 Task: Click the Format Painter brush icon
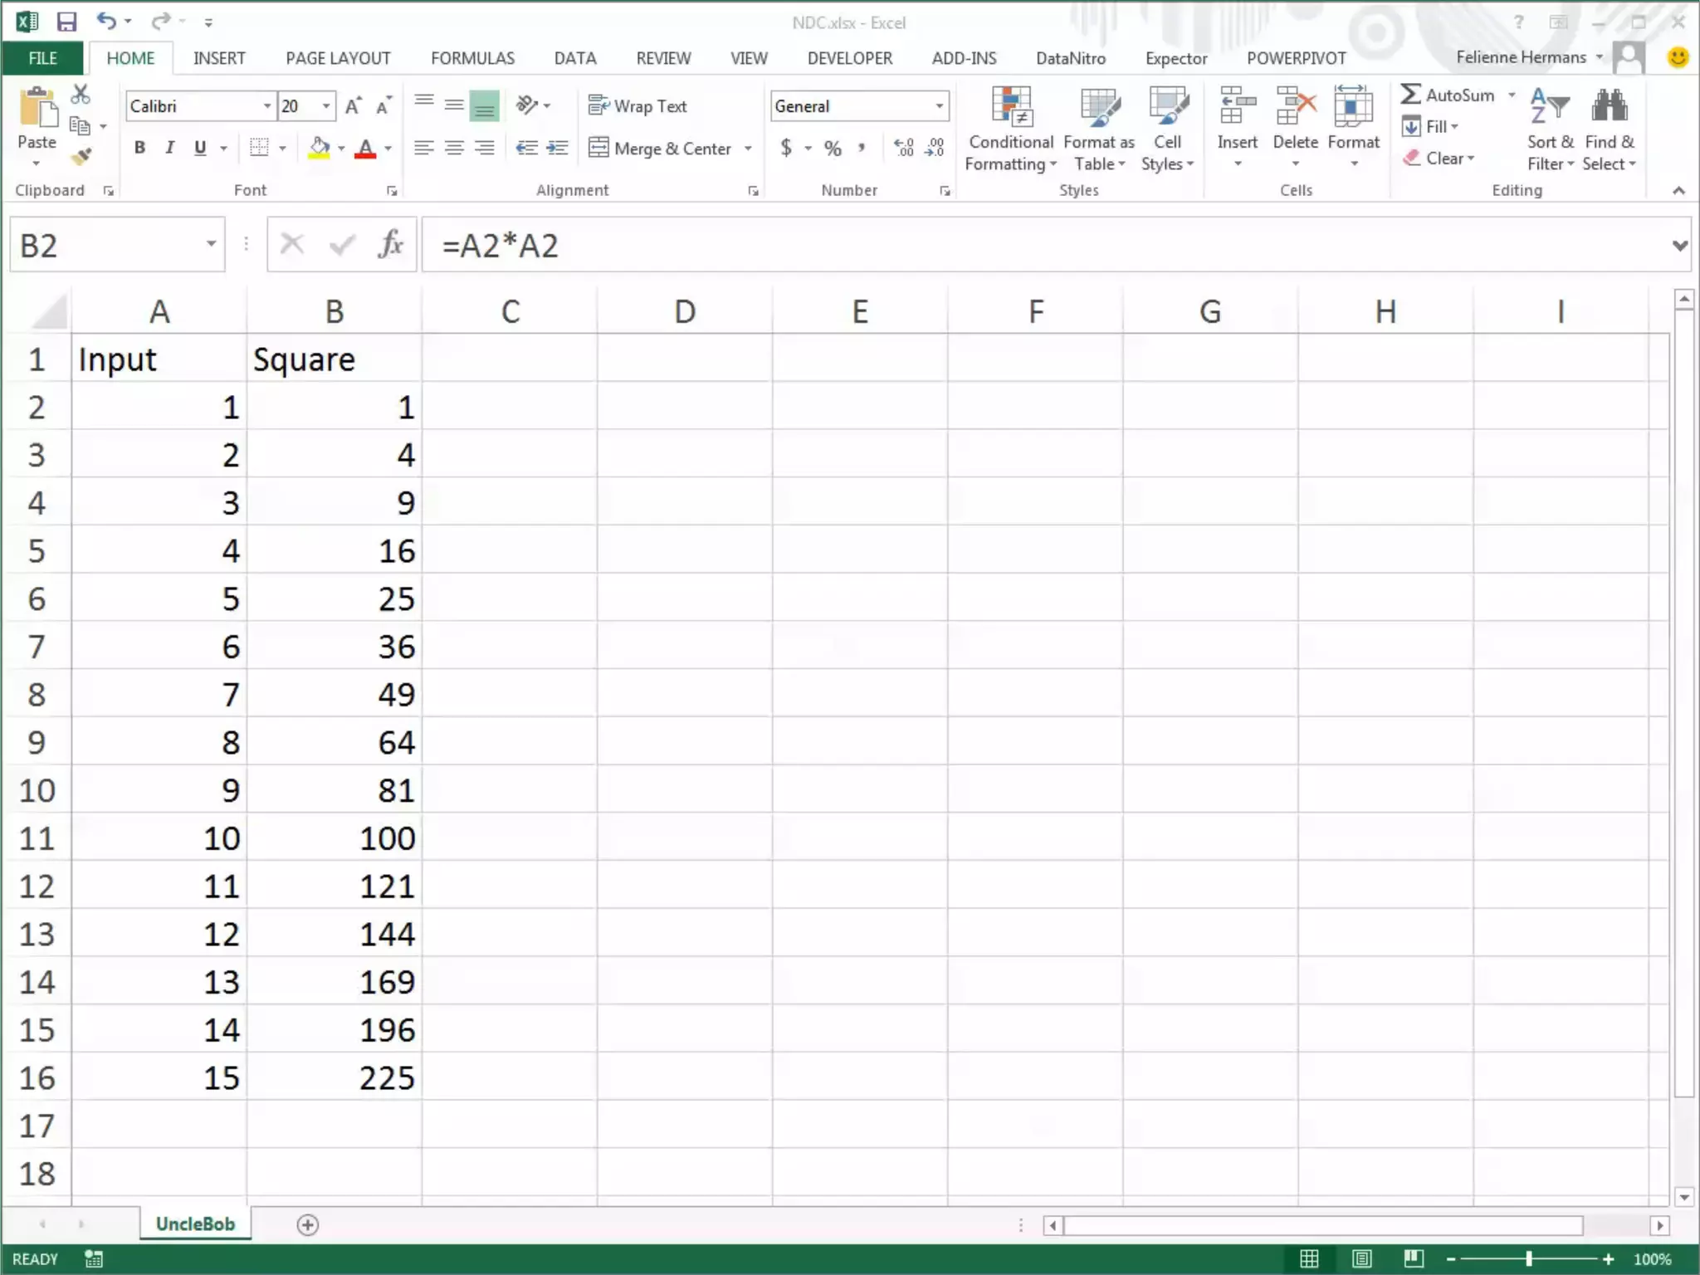tap(81, 156)
